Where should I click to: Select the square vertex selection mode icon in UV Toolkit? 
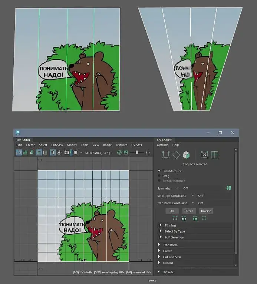[x=166, y=155]
